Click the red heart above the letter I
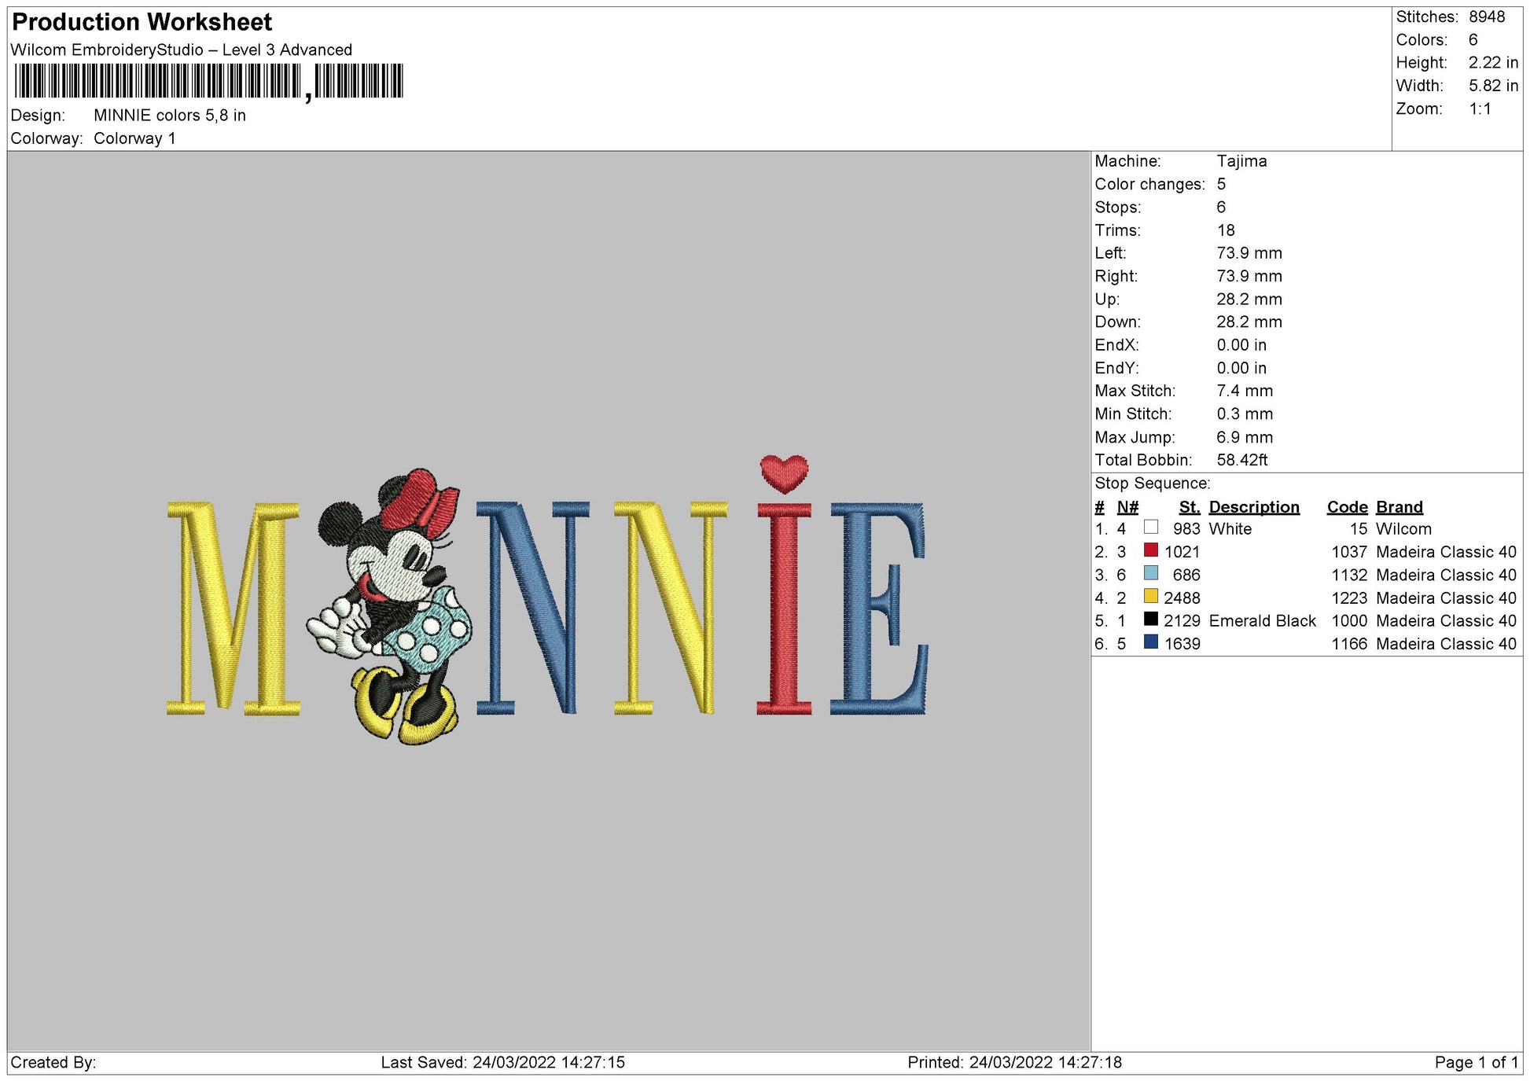 784,473
